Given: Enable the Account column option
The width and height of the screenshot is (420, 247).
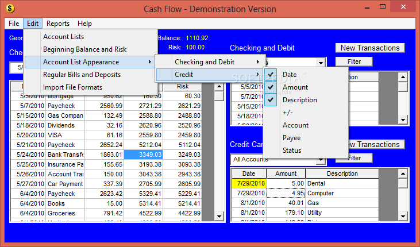Looking at the screenshot, I should pos(305,125).
